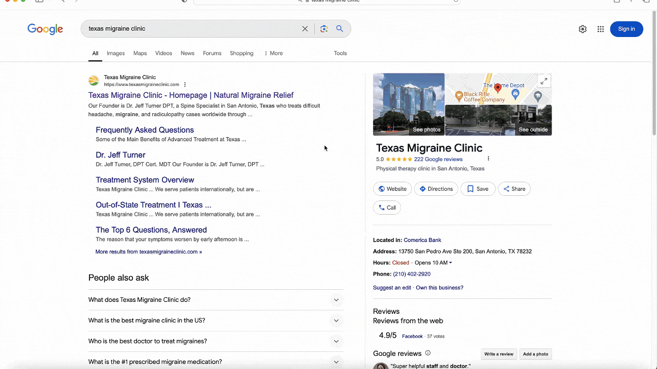The width and height of the screenshot is (657, 369).
Task: Open the See photos building thumbnail
Action: 408,104
